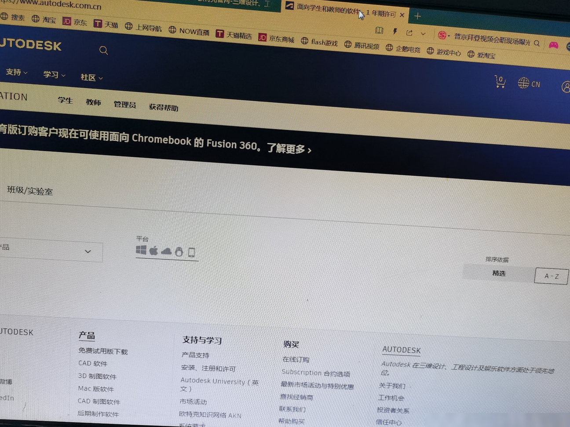The height and width of the screenshot is (427, 570).
Task: Open the 学生 tab
Action: pos(65,100)
